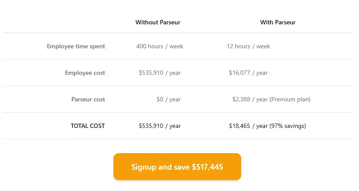This screenshot has width=359, height=191.
Task: Select the Employee cost row label
Action: pos(85,73)
